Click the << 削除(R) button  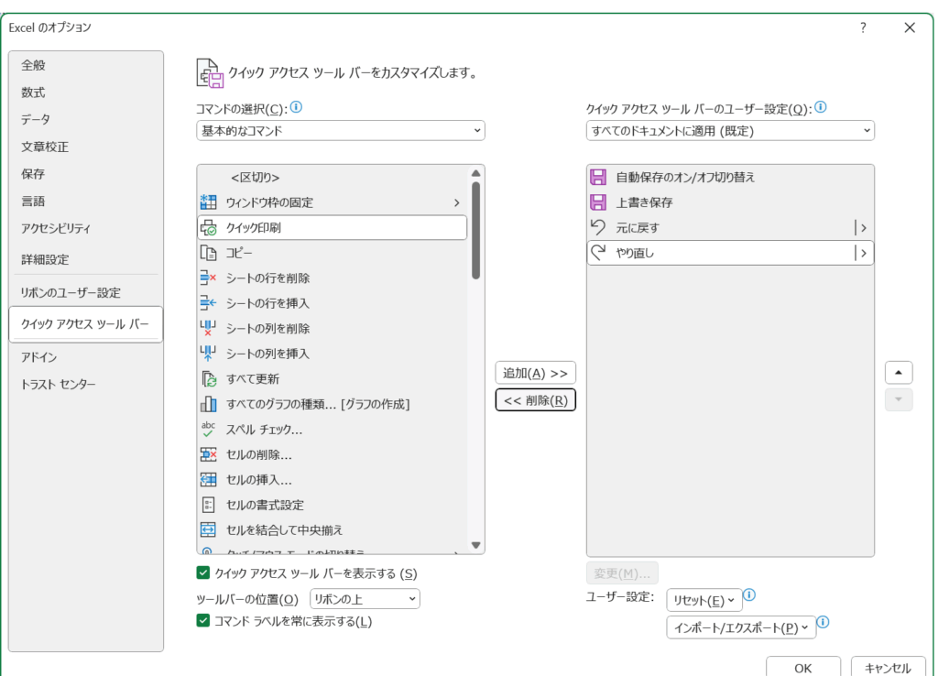535,400
